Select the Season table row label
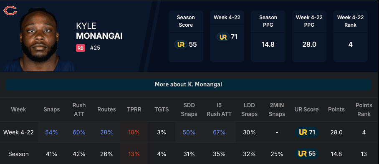 tap(19, 154)
